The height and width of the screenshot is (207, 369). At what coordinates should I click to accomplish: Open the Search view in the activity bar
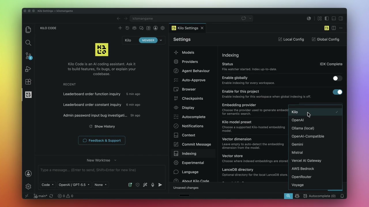(x=28, y=43)
